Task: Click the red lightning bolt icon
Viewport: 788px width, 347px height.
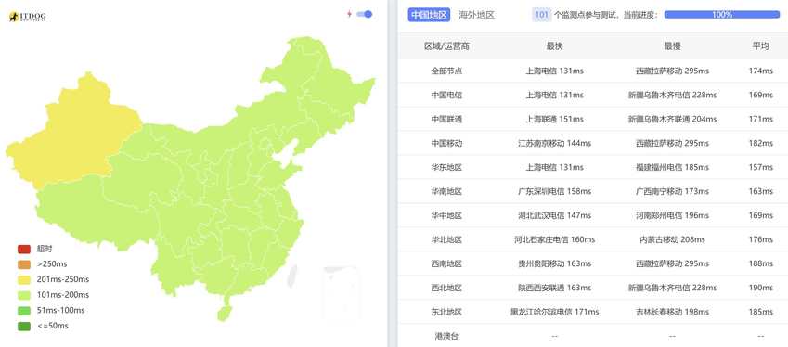Action: [349, 14]
